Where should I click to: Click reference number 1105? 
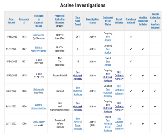[24, 91]
